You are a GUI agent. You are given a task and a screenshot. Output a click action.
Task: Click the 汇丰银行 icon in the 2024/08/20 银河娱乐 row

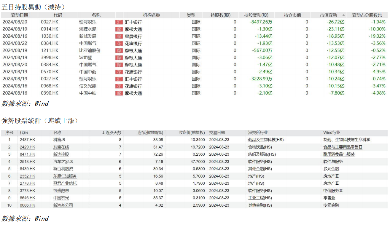click(x=119, y=22)
